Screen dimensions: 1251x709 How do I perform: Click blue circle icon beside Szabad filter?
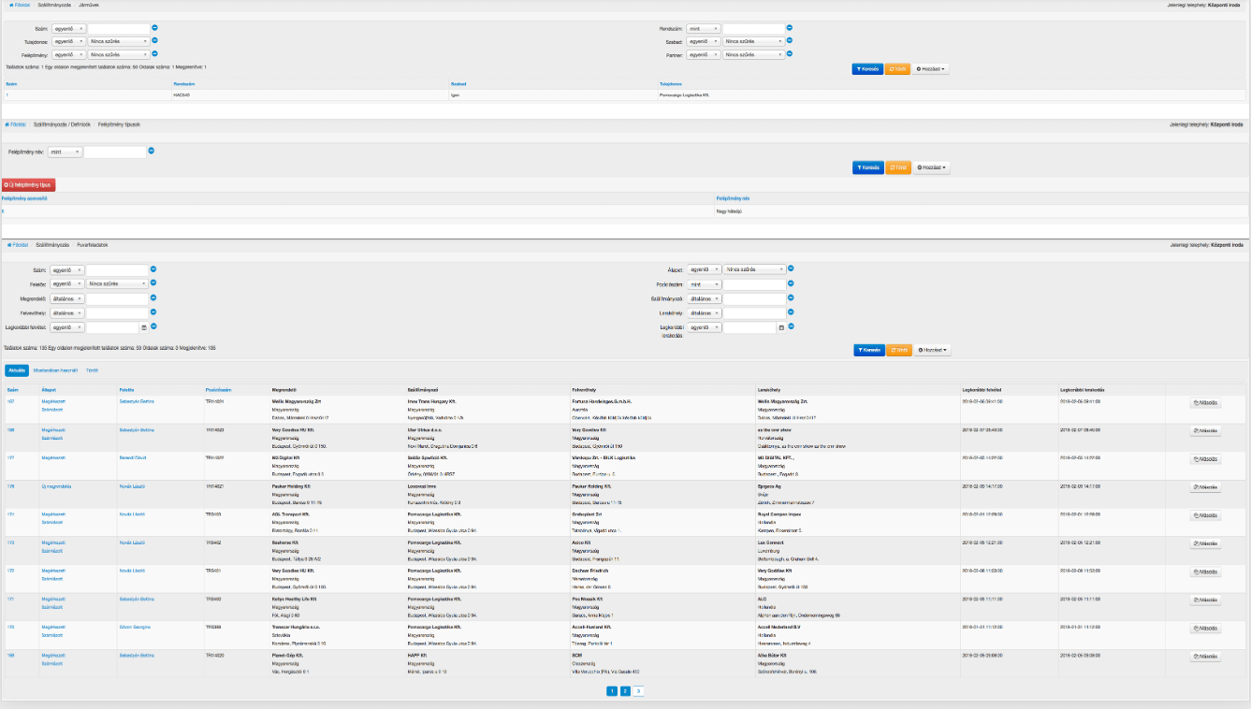(790, 41)
